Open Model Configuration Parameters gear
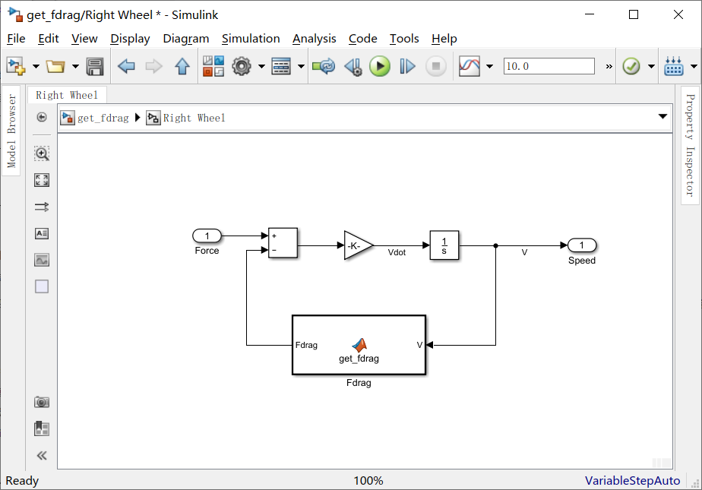Screen dimensions: 702x490 (242, 66)
